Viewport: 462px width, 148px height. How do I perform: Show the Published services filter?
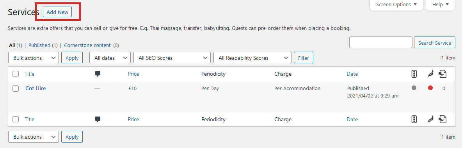tap(39, 45)
